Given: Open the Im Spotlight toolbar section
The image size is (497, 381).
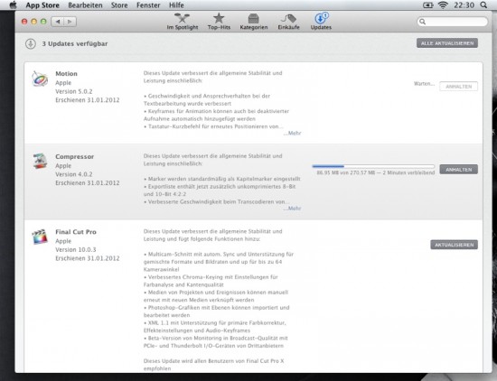Looking at the screenshot, I should 183,22.
